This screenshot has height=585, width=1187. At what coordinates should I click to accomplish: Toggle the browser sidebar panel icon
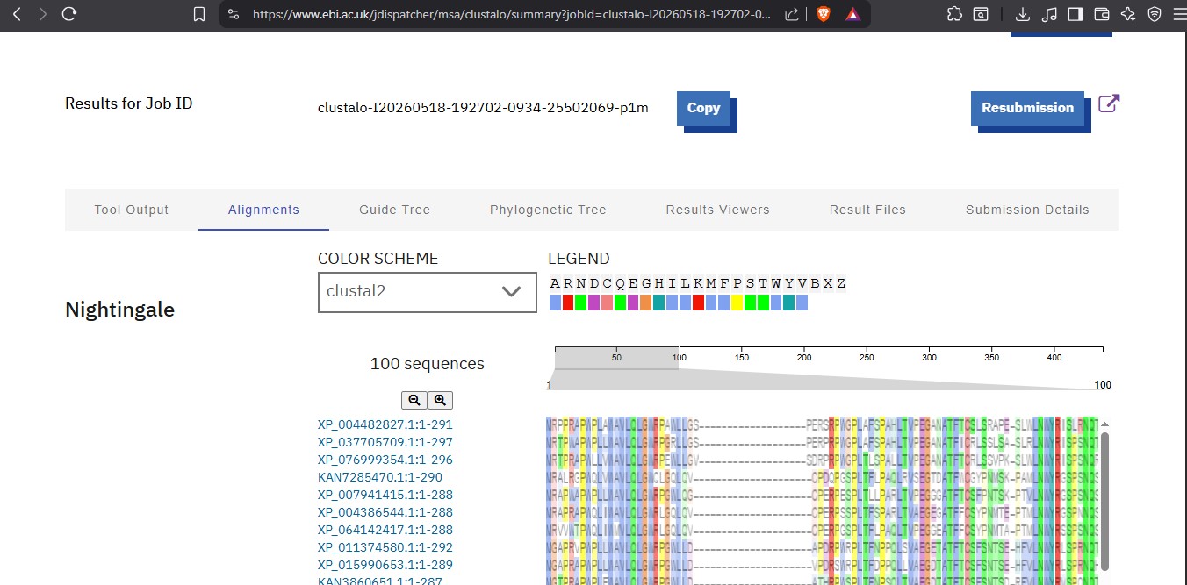click(1075, 14)
